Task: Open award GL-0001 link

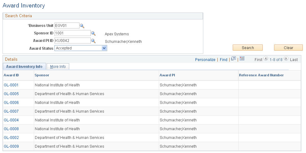Action: [x=11, y=85]
